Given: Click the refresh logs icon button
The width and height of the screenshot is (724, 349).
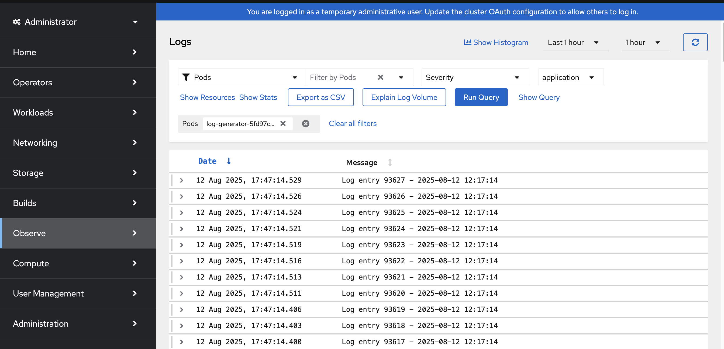Looking at the screenshot, I should pyautogui.click(x=695, y=42).
